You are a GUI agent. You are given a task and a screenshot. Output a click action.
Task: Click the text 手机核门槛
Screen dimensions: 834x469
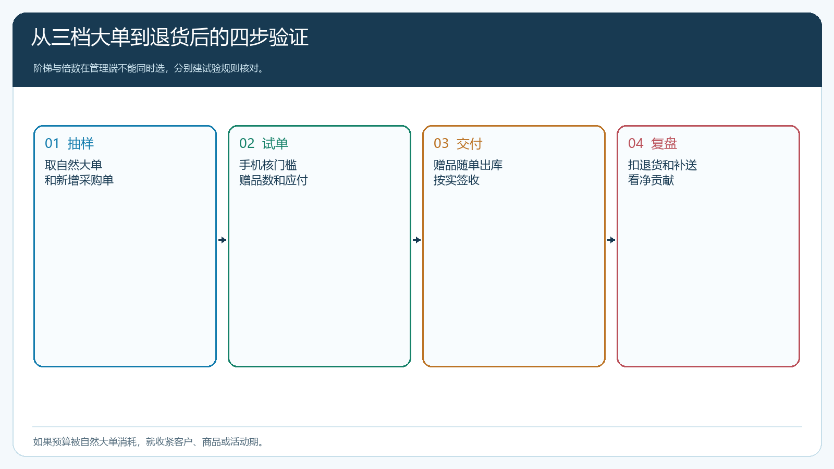[x=268, y=165]
